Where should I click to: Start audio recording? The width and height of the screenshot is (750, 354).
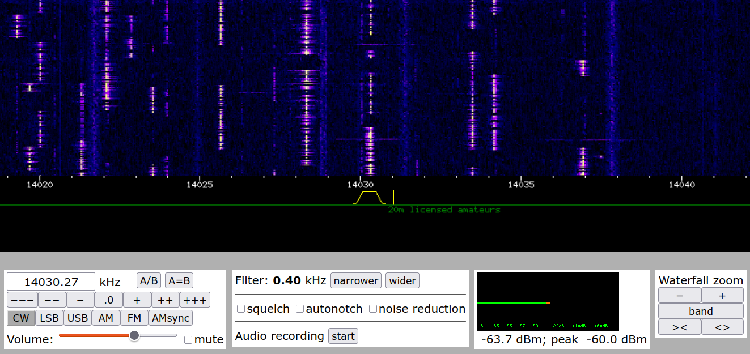point(343,336)
